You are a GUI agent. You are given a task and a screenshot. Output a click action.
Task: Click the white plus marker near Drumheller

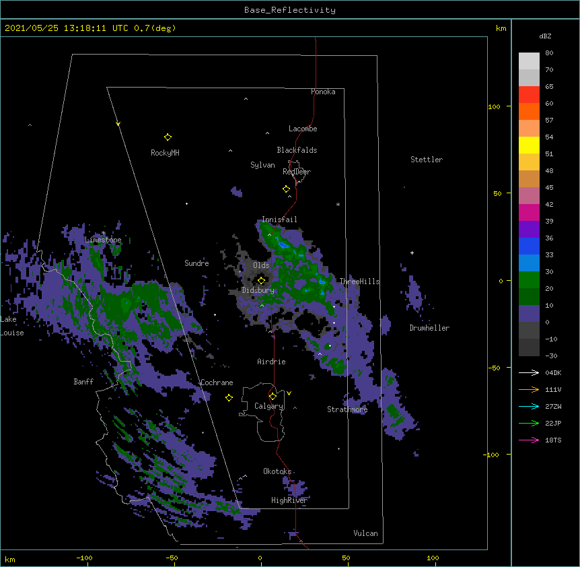coord(412,253)
